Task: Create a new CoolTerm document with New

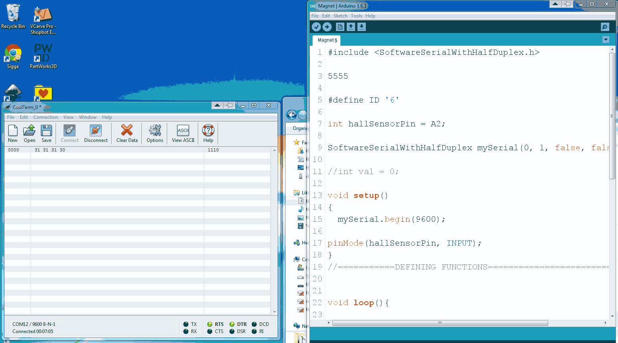Action: [13, 133]
